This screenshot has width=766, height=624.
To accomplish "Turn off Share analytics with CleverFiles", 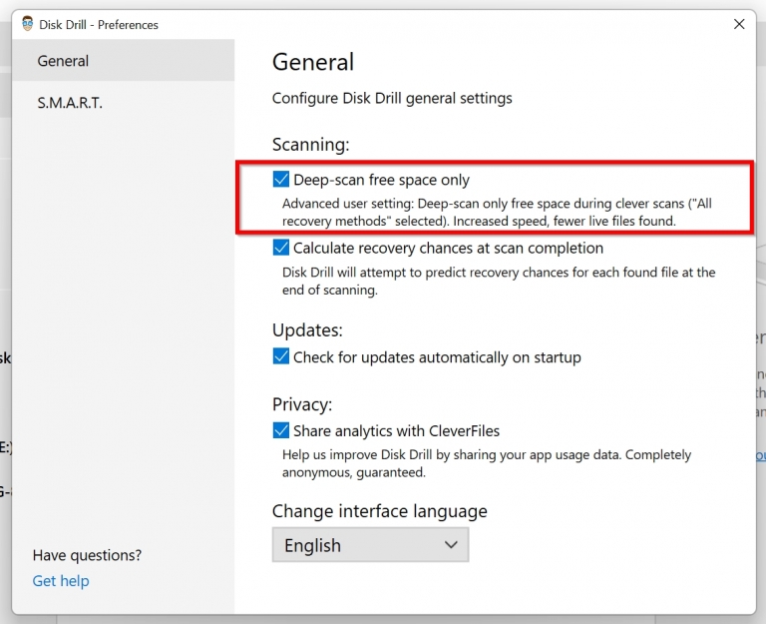I will click(x=281, y=431).
